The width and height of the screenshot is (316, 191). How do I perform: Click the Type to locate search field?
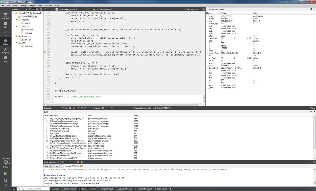coord(33,189)
